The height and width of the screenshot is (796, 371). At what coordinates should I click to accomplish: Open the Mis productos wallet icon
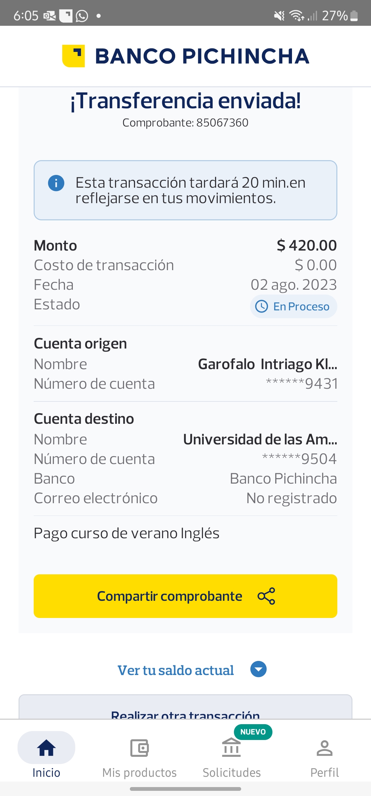139,748
